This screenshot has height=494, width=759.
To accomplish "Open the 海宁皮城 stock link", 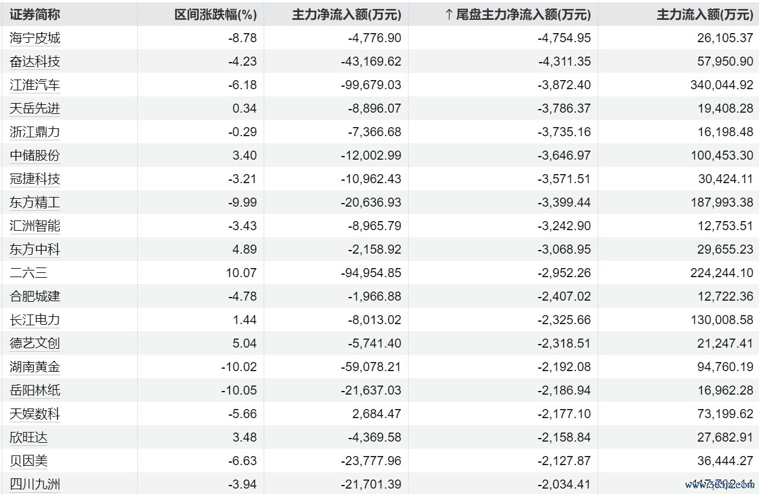I will pyautogui.click(x=35, y=38).
